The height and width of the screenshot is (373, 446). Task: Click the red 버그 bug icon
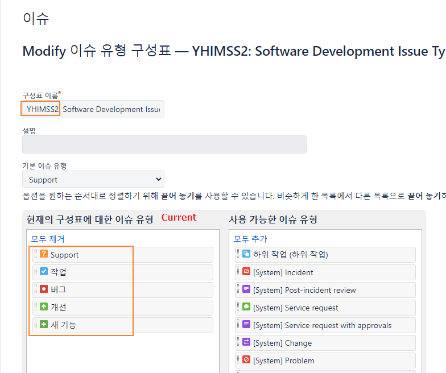coord(43,289)
